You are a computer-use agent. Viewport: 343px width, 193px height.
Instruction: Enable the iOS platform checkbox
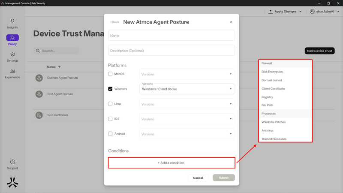click(110, 119)
